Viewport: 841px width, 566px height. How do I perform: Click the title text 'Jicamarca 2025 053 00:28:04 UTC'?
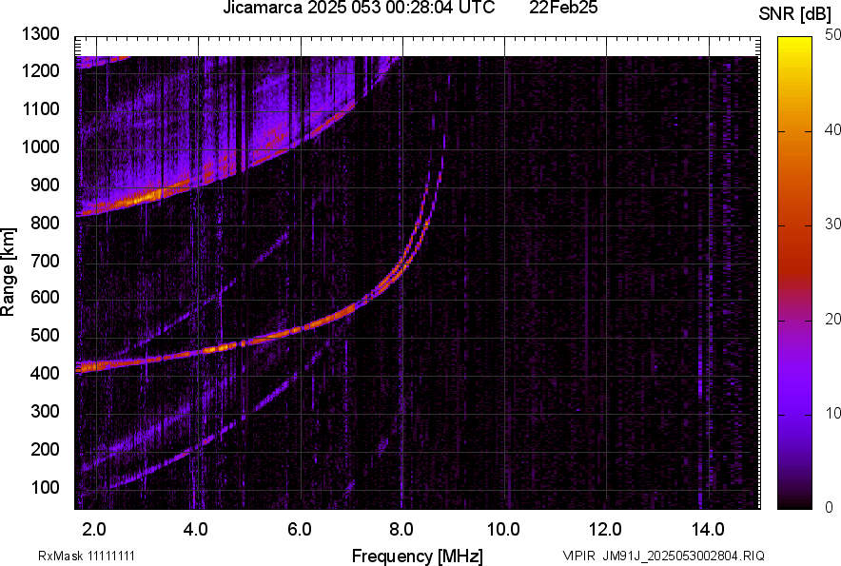[359, 8]
